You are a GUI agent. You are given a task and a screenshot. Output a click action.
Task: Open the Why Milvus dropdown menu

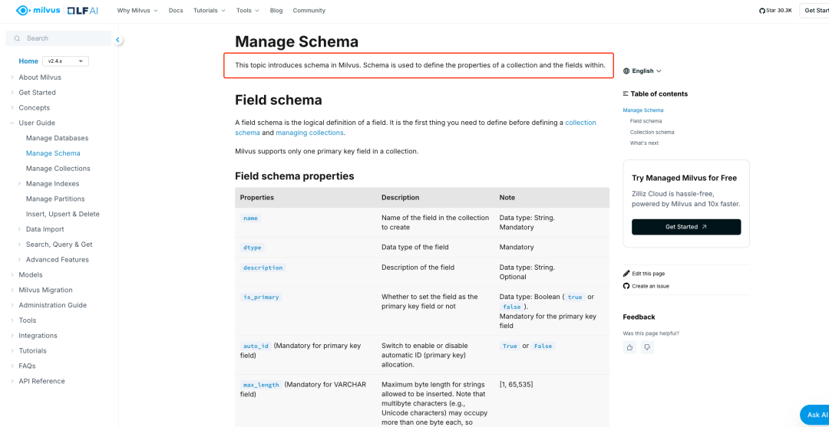point(137,11)
